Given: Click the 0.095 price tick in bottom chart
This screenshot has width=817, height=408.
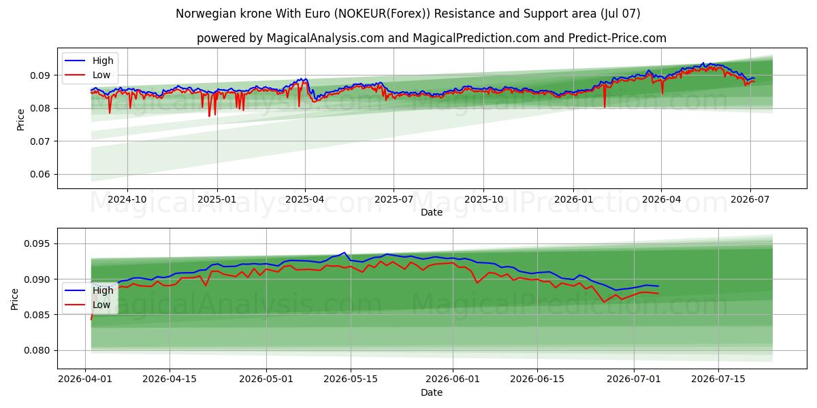Looking at the screenshot, I should coord(37,244).
